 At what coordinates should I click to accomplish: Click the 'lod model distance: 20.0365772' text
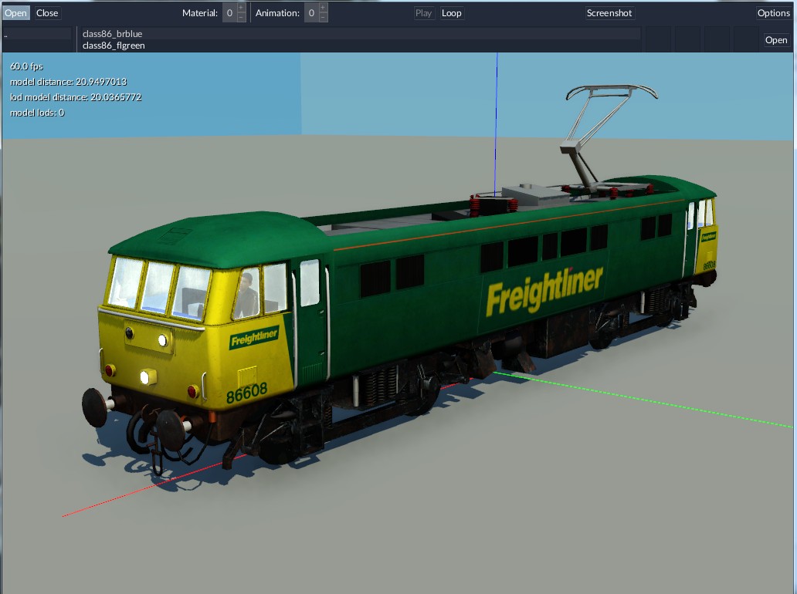76,97
